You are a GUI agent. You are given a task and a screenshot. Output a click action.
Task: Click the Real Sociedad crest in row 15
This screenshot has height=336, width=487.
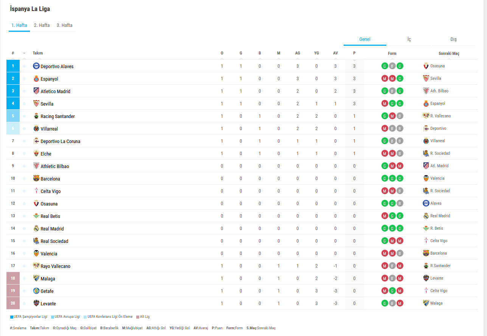tap(36, 241)
